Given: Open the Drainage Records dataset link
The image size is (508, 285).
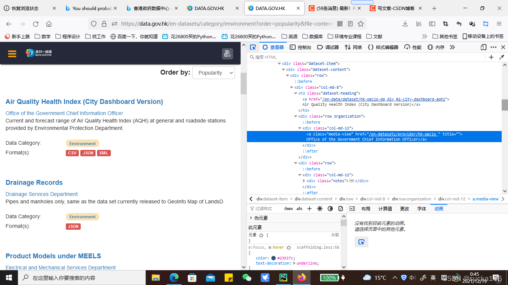Looking at the screenshot, I should [34, 183].
